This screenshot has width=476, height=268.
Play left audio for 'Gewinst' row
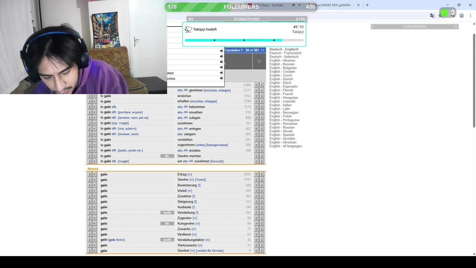[x=94, y=251]
